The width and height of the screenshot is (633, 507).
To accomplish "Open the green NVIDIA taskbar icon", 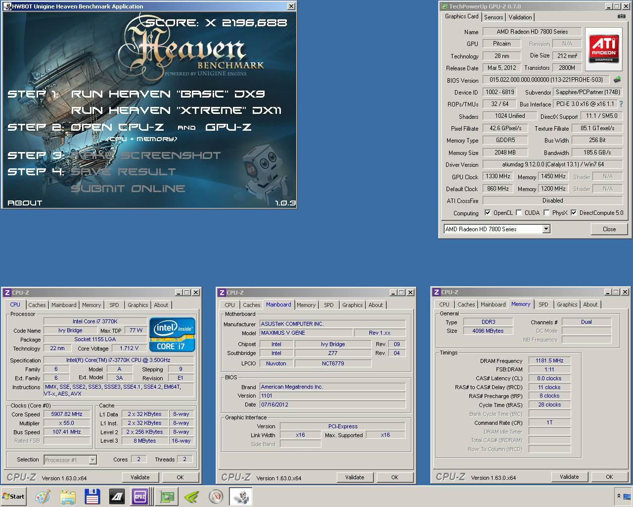I will click(x=191, y=496).
